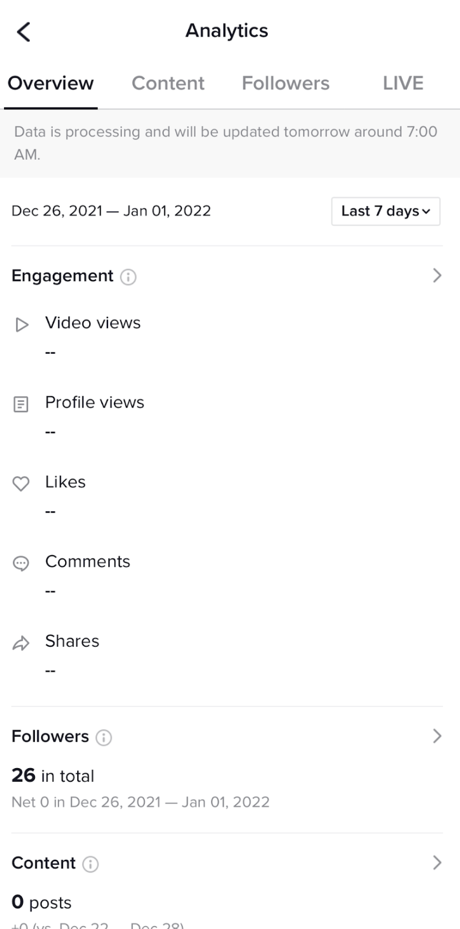The width and height of the screenshot is (460, 929).
Task: Expand Content section chevron
Action: pos(437,863)
